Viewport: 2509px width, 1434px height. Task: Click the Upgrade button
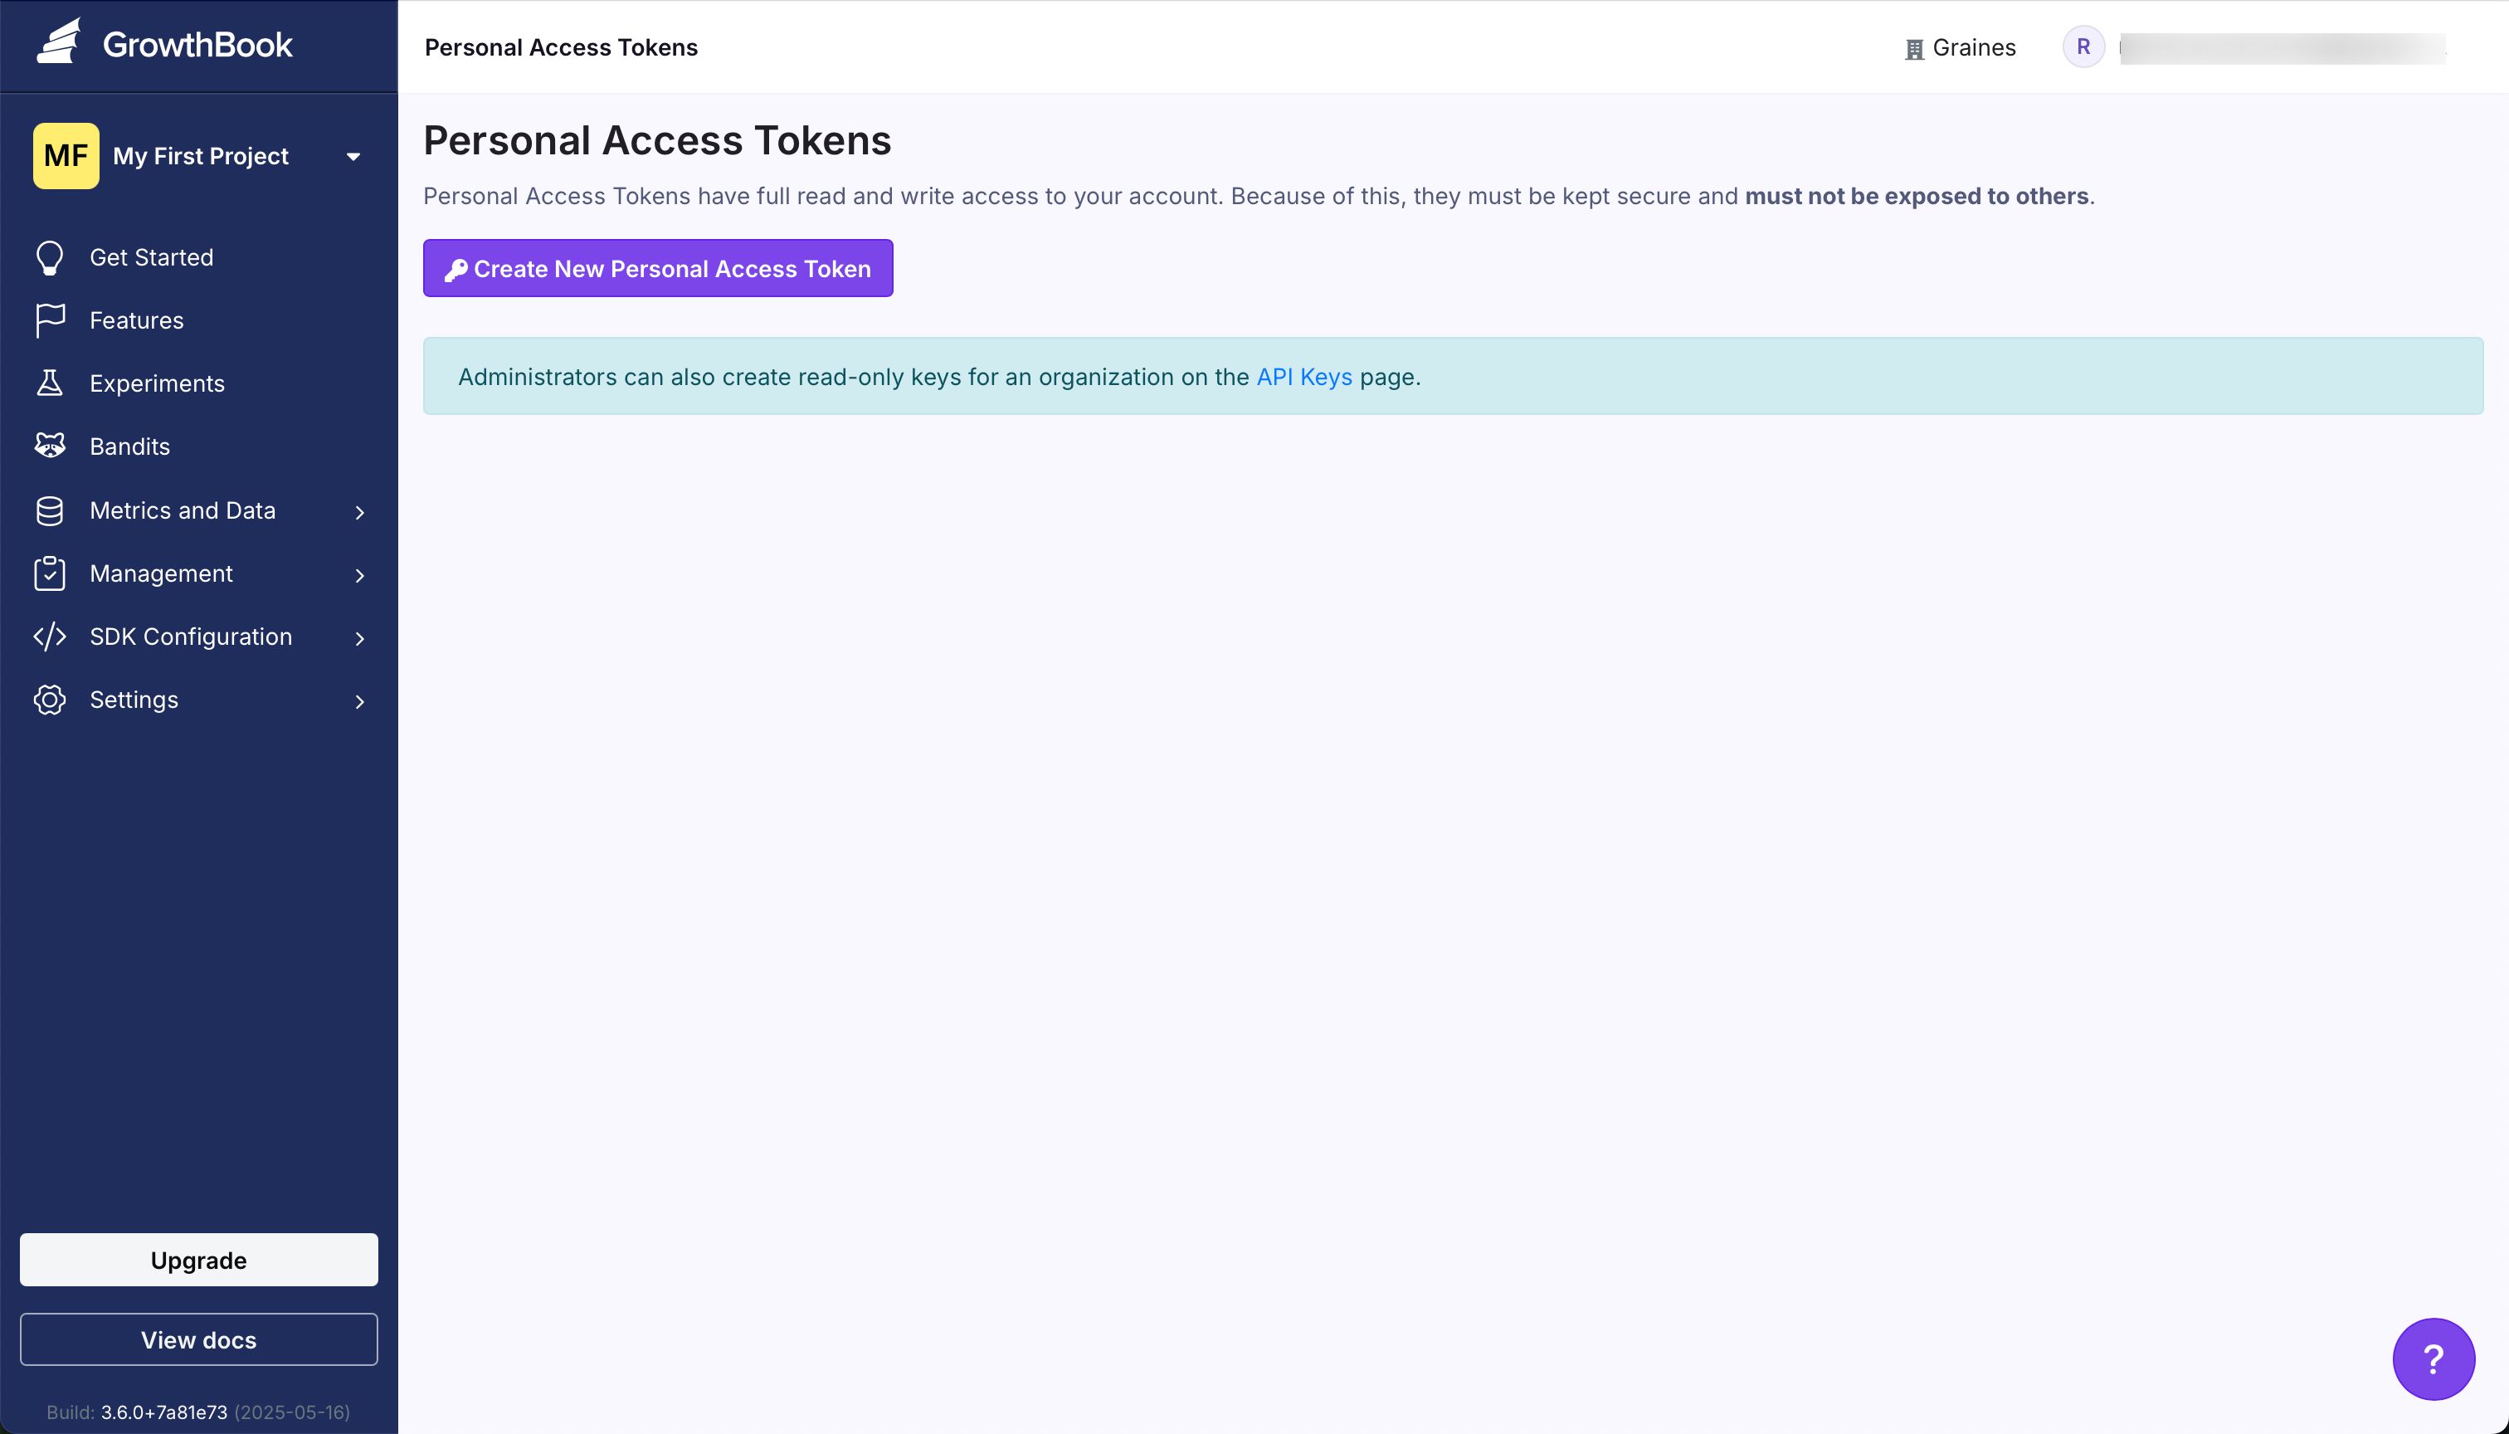(x=199, y=1260)
